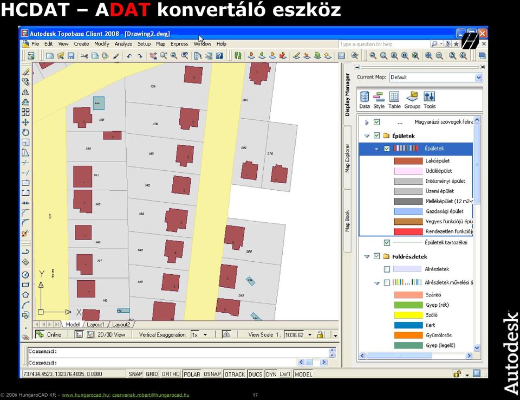520x400 pixels.
Task: Uncheck the Földrészletek group checkbox
Action: (x=377, y=256)
